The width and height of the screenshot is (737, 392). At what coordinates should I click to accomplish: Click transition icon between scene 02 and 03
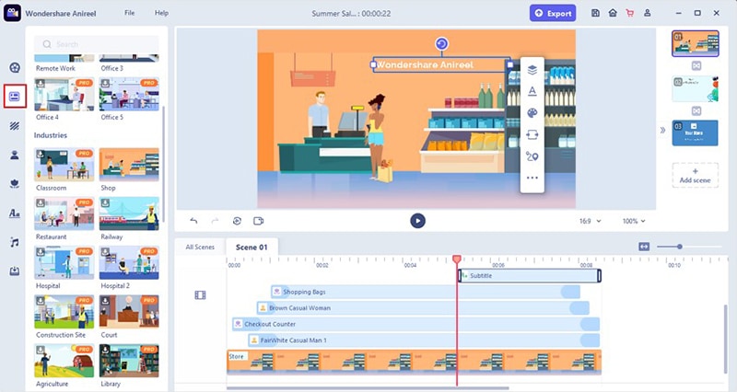(x=696, y=110)
